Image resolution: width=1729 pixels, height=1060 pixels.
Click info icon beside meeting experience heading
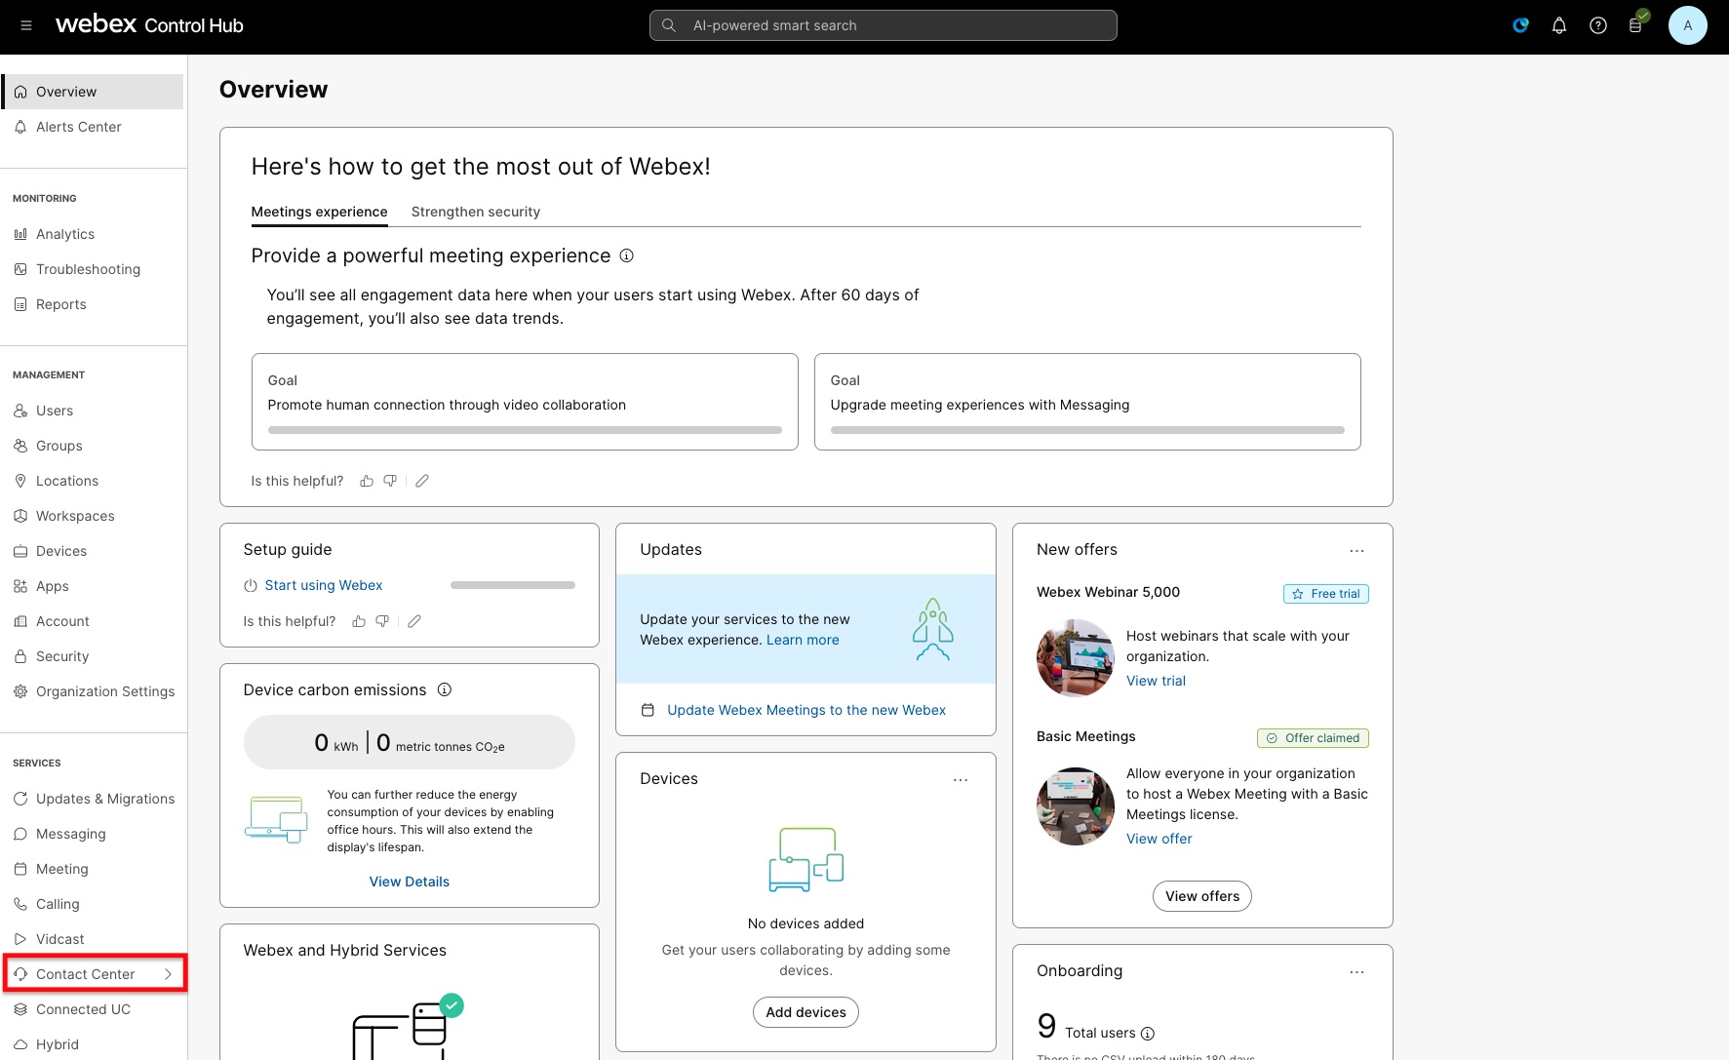tap(627, 255)
